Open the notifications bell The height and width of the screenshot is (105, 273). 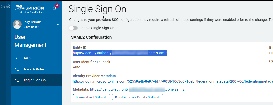click(54, 8)
